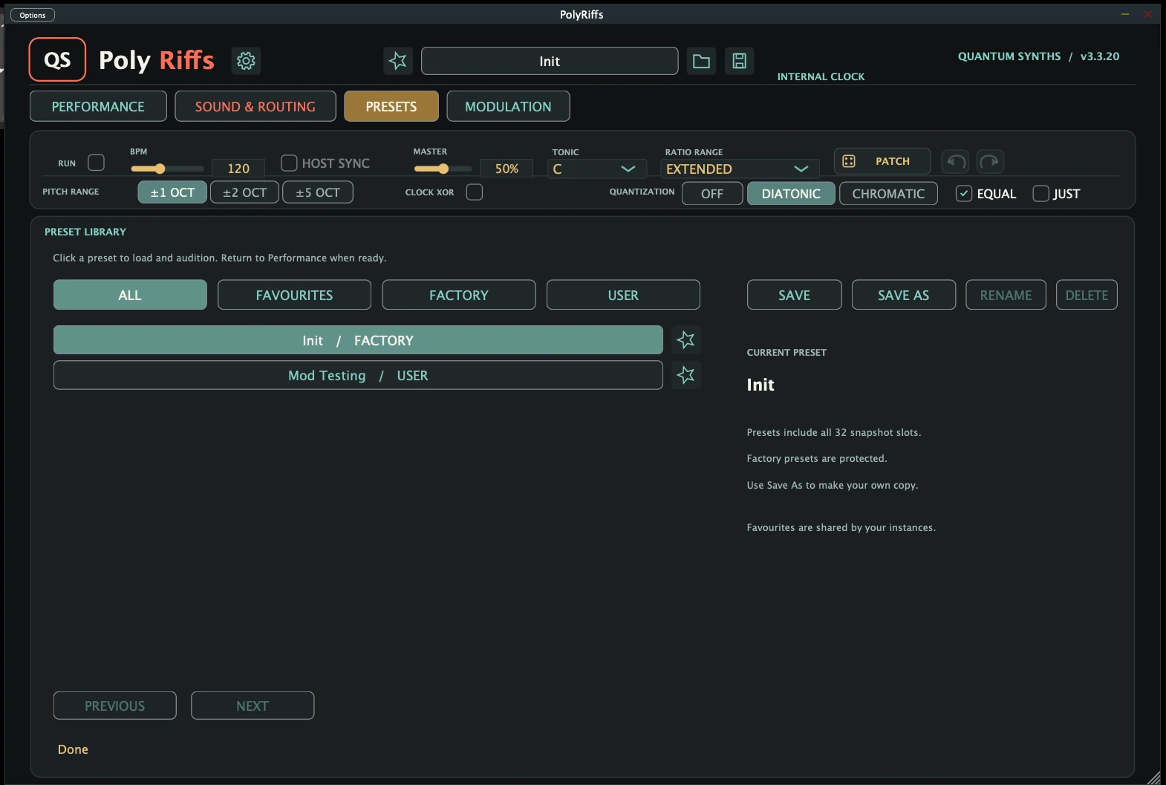Click the DELETE button
Screen dimensions: 1166x785
coord(1087,295)
